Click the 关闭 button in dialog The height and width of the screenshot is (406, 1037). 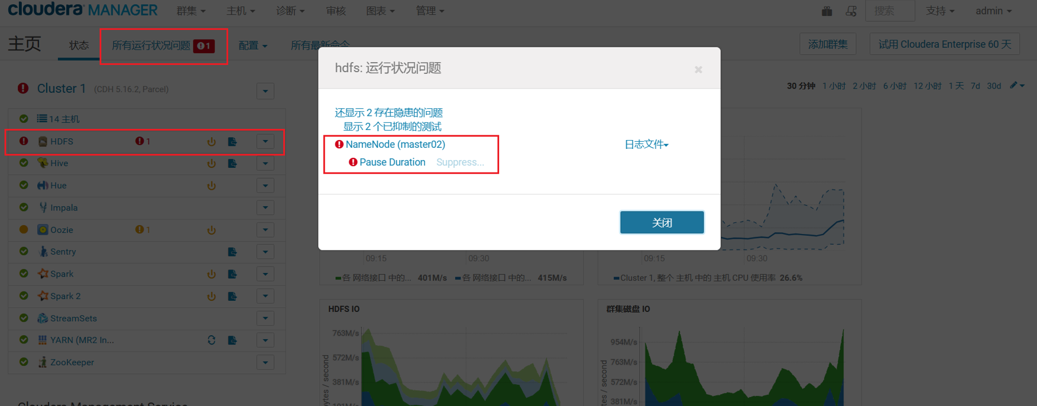tap(662, 222)
